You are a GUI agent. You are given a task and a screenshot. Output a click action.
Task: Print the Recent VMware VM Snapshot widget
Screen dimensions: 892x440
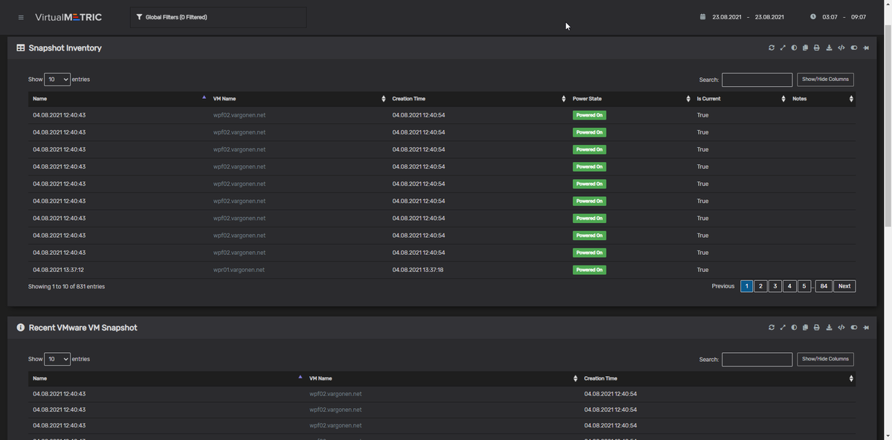pyautogui.click(x=817, y=328)
